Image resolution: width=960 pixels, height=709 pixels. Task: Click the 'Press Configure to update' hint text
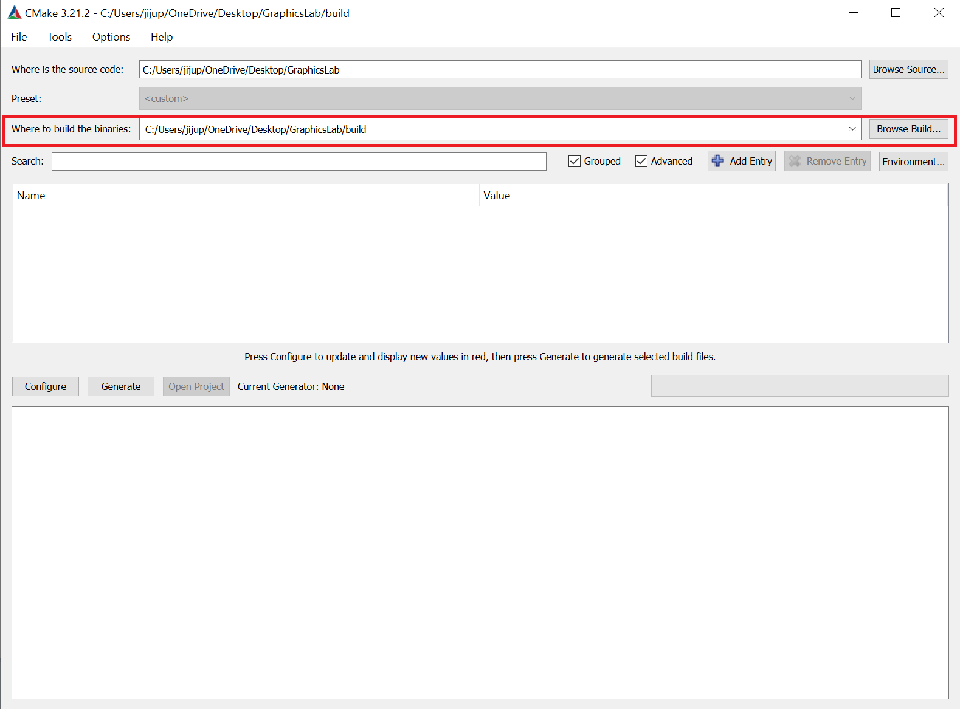480,357
